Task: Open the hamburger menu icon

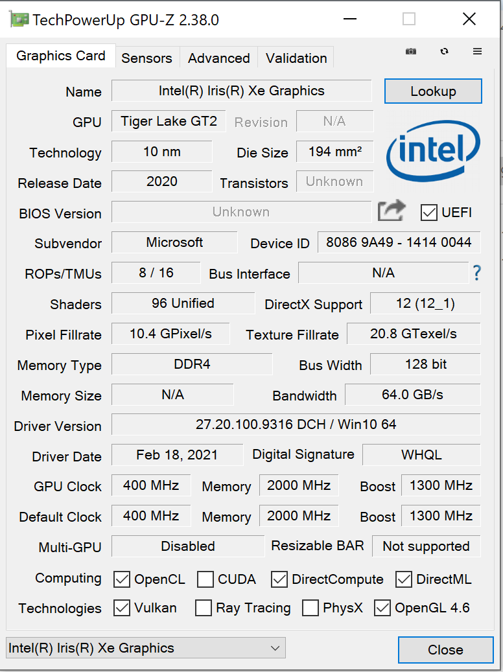Action: pos(478,51)
